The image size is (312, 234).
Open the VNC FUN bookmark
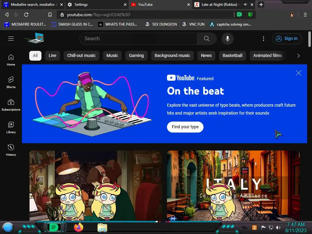193,24
